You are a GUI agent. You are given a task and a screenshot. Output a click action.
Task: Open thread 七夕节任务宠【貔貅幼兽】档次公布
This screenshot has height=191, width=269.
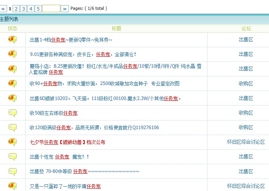(x=67, y=142)
